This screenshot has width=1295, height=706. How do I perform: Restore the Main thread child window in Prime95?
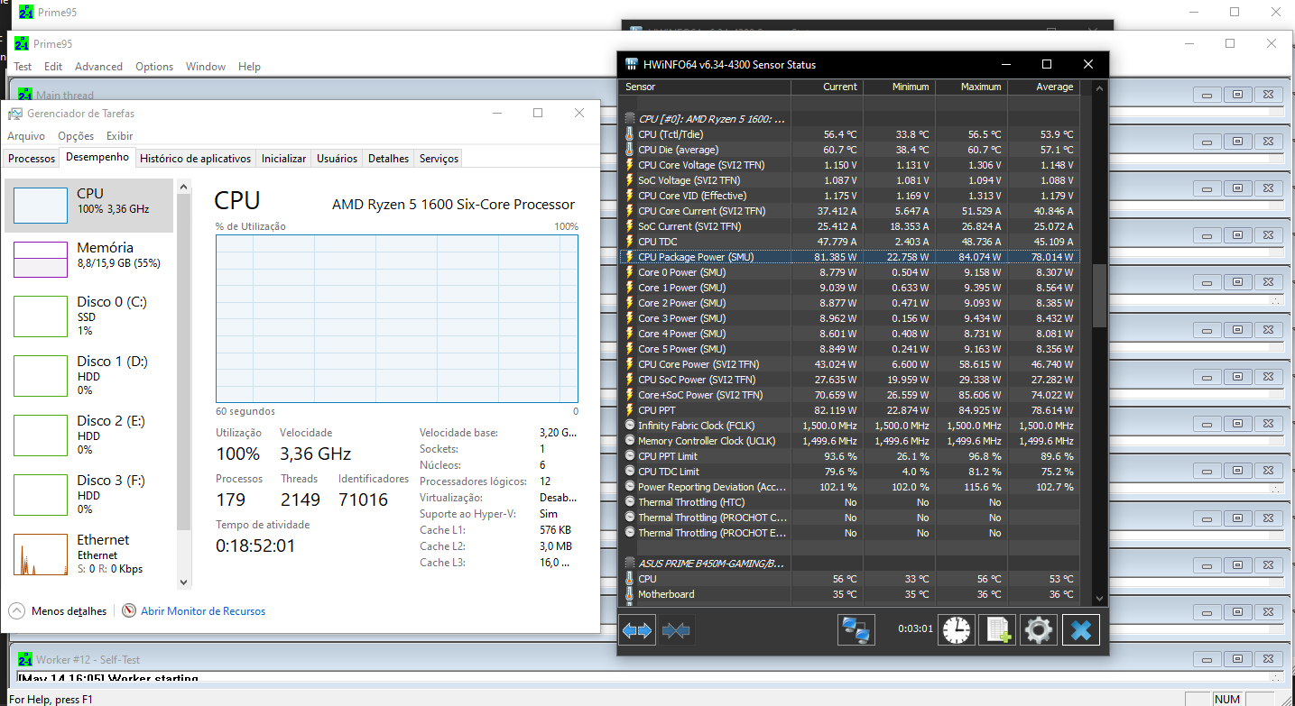point(1238,95)
